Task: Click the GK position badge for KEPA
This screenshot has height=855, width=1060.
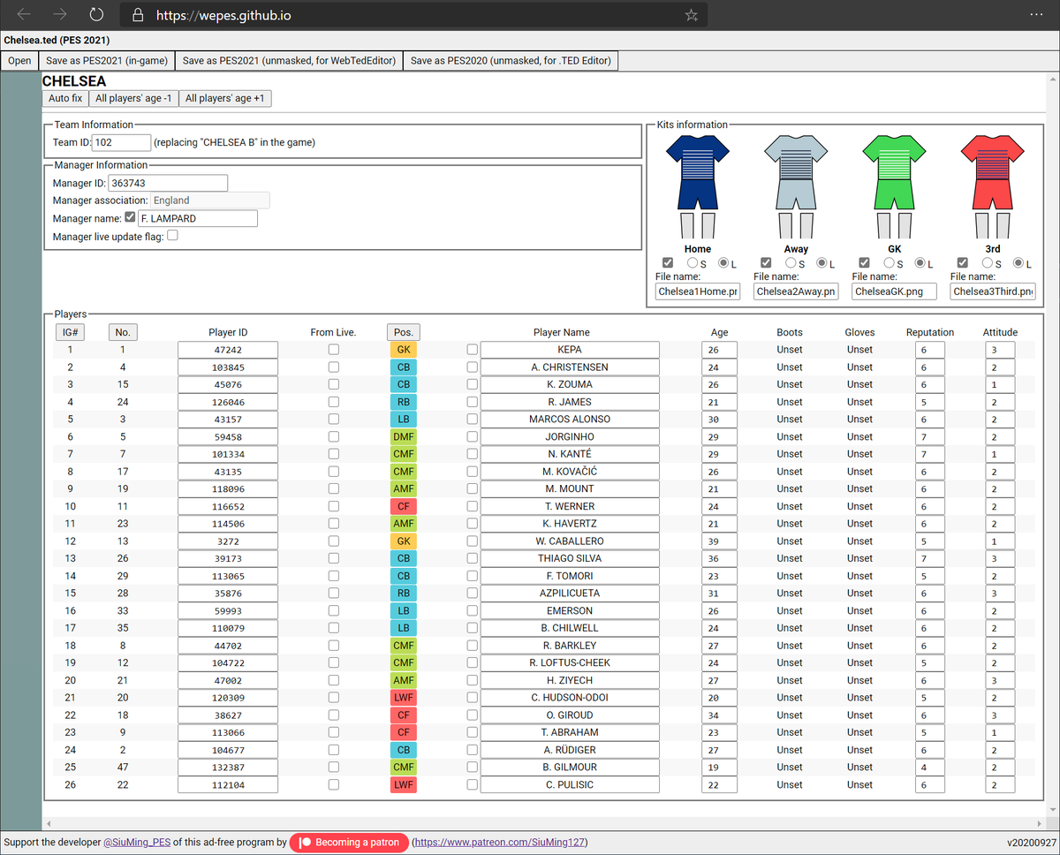Action: 404,350
